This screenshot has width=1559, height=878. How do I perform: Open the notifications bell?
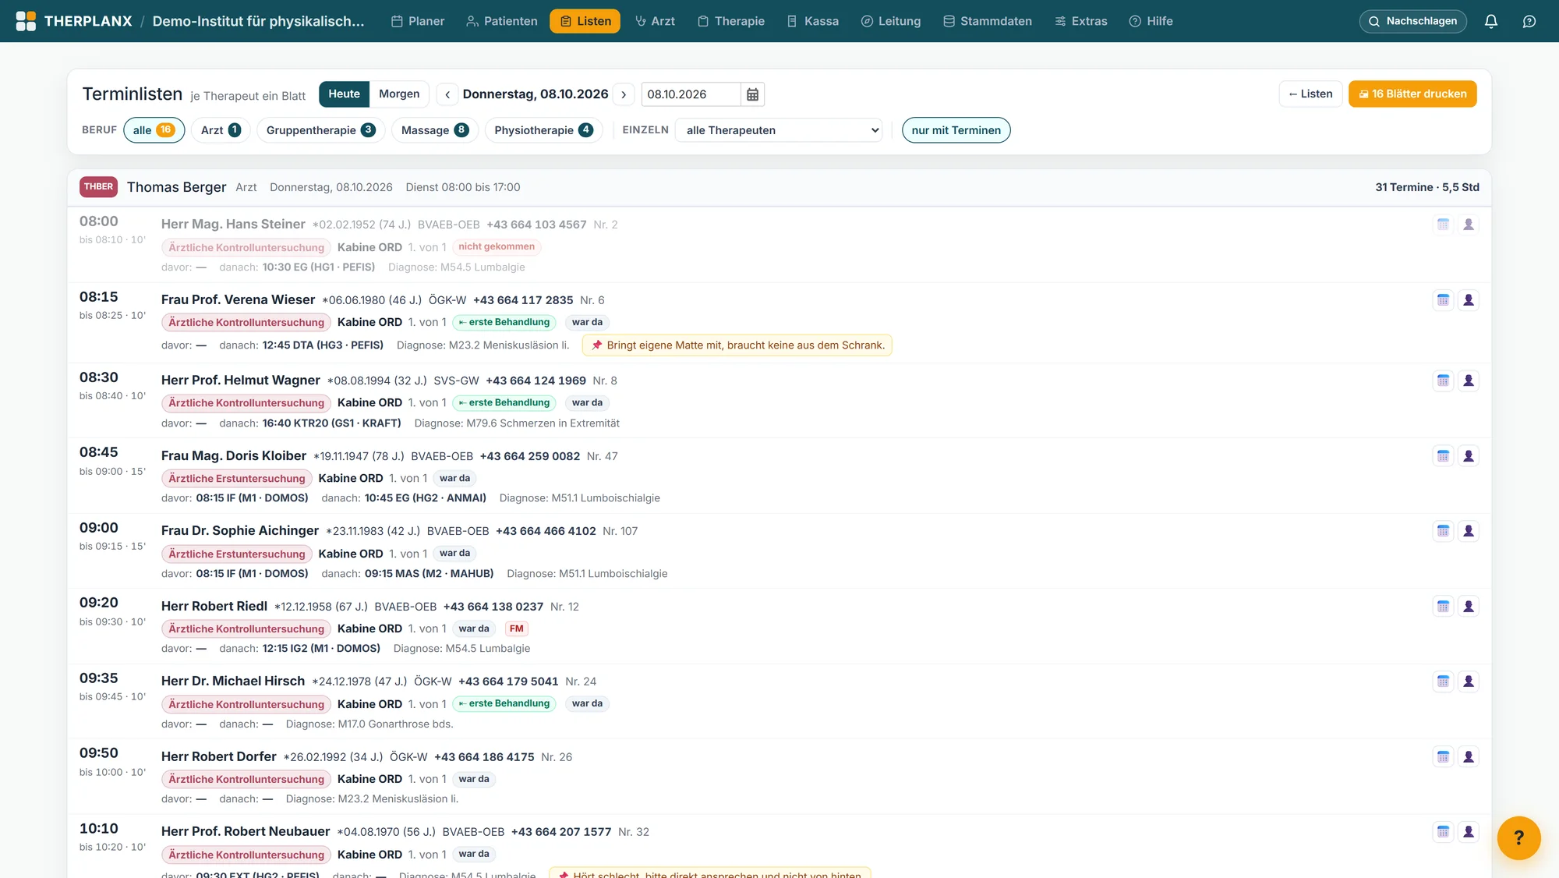1490,21
